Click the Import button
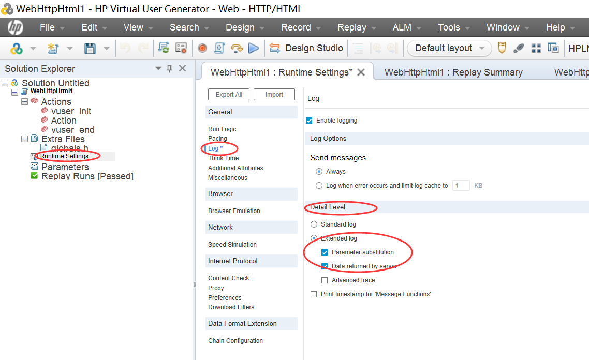This screenshot has width=589, height=360. coord(274,95)
